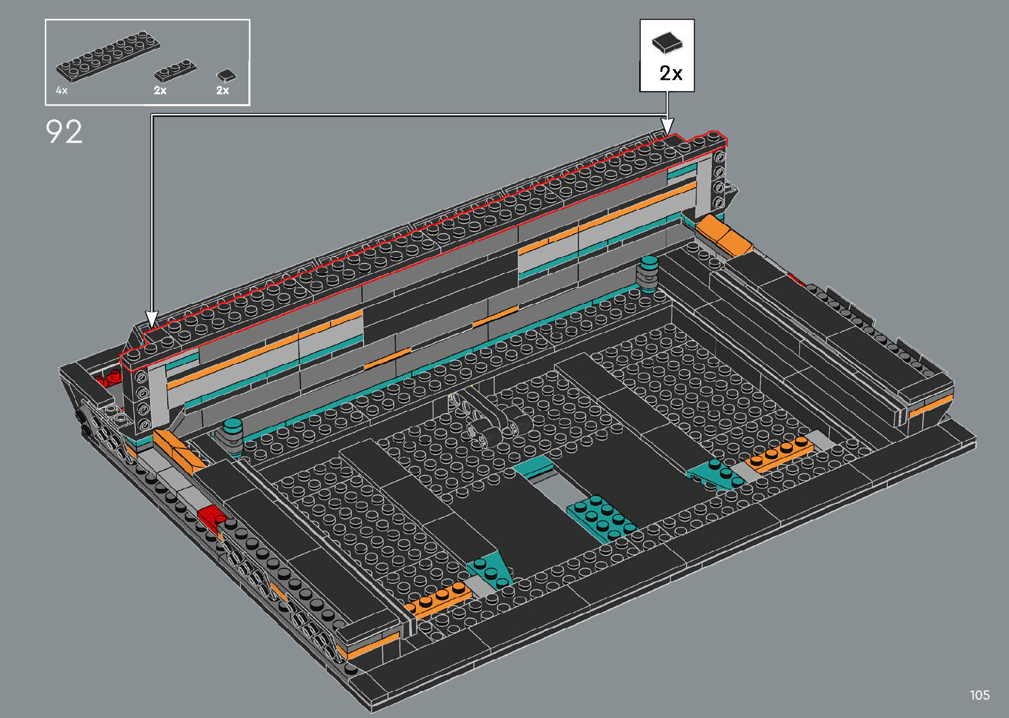
Task: Select the orange tiles at wall's right end
Action: pyautogui.click(x=724, y=235)
